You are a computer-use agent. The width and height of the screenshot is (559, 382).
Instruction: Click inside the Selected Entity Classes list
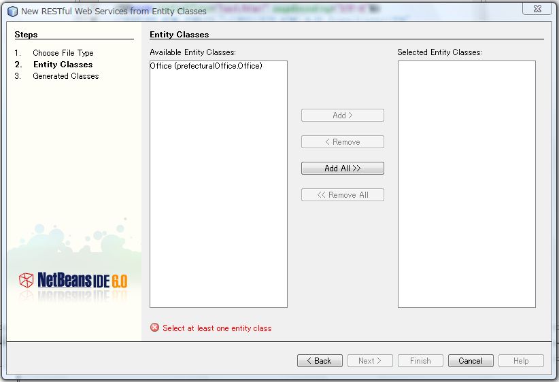(x=467, y=184)
